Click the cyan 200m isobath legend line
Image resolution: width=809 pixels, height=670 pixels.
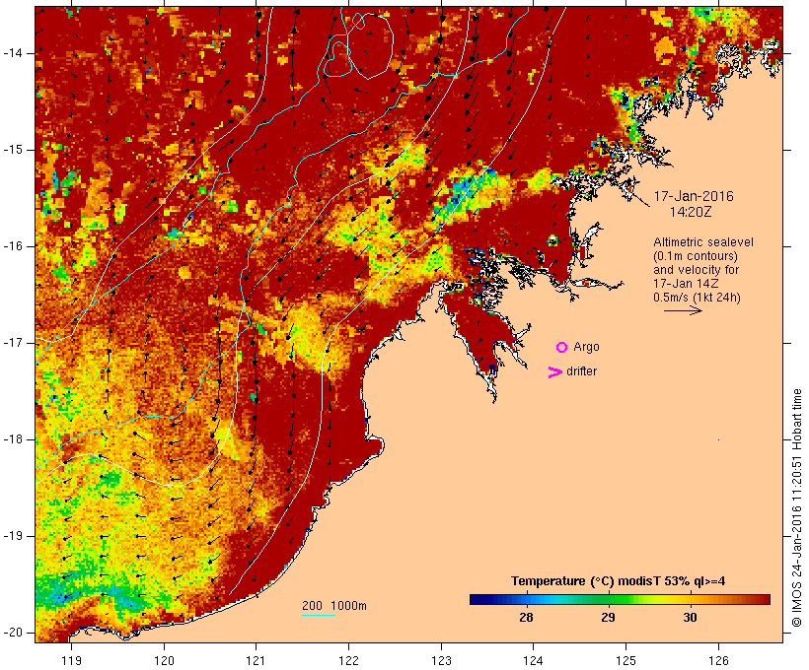click(319, 616)
